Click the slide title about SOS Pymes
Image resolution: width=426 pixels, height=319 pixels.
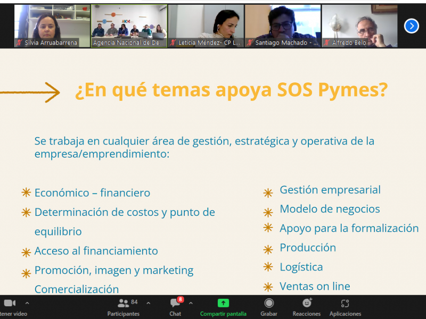coord(231,90)
